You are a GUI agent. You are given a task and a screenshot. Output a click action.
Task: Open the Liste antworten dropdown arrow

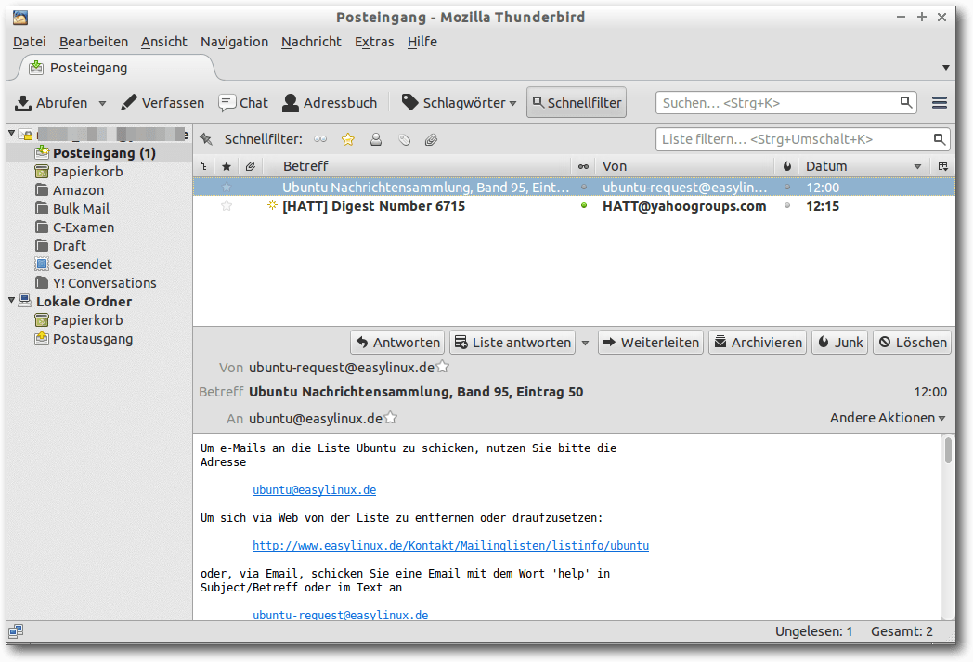click(x=585, y=343)
